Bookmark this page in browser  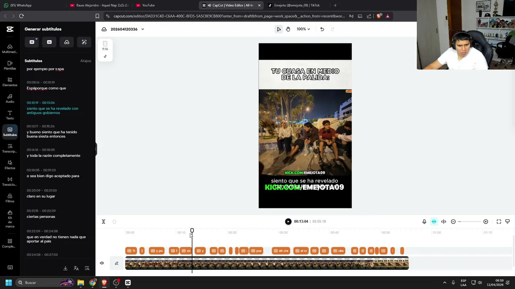tap(97, 16)
